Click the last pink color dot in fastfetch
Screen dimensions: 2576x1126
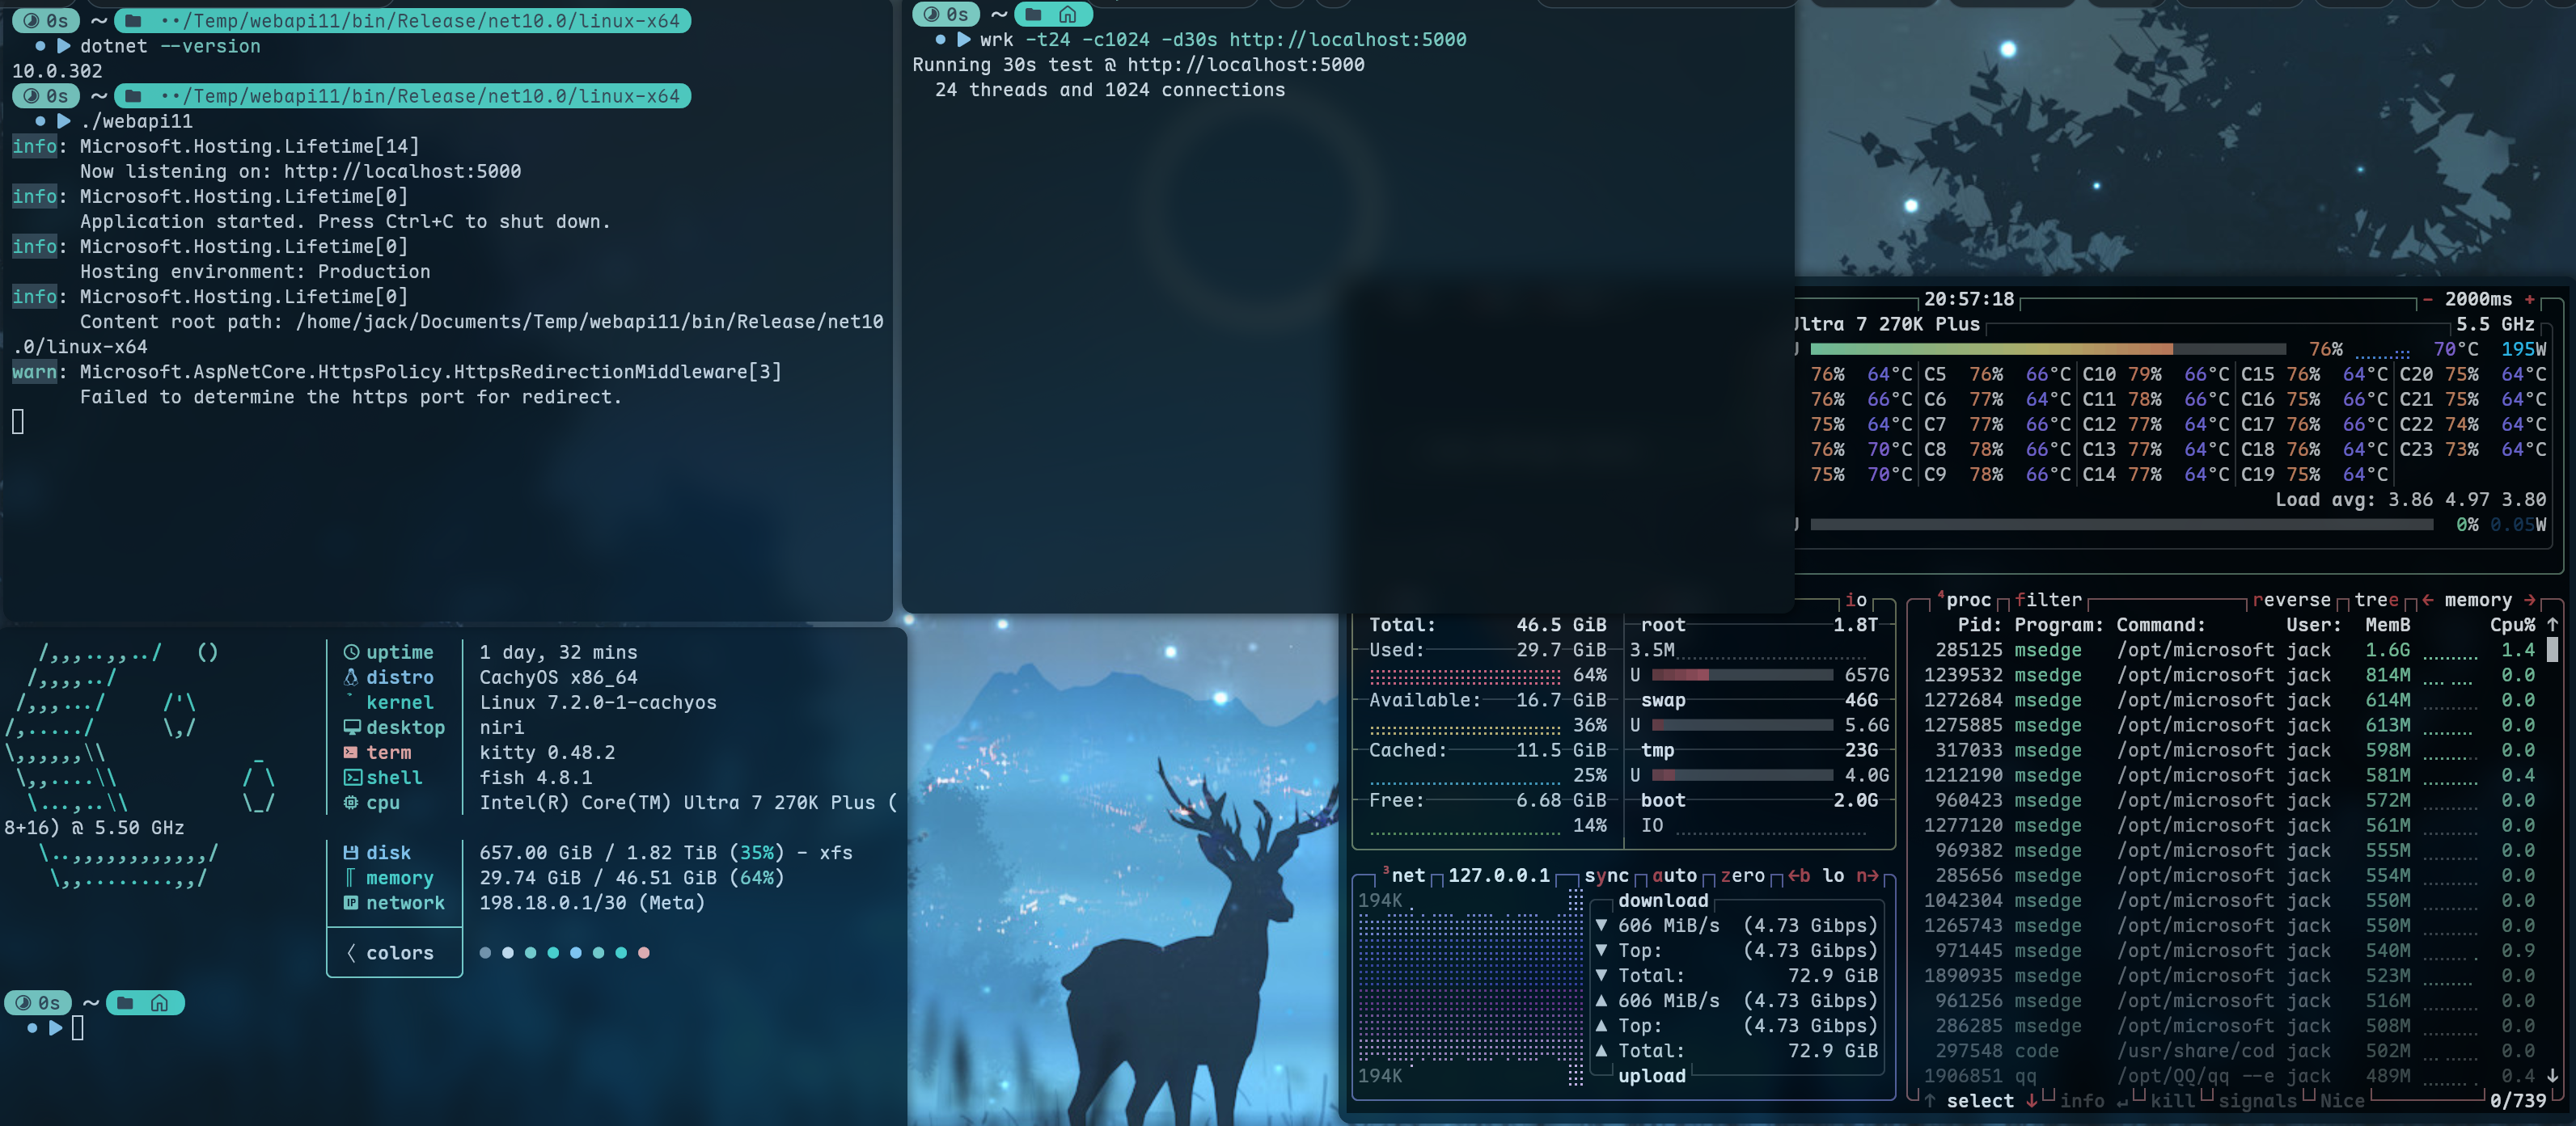pos(644,953)
